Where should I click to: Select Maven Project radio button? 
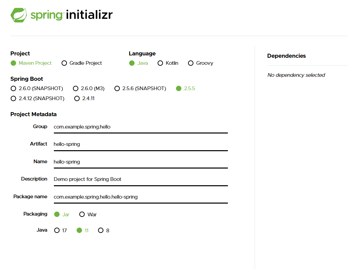[x=13, y=63]
